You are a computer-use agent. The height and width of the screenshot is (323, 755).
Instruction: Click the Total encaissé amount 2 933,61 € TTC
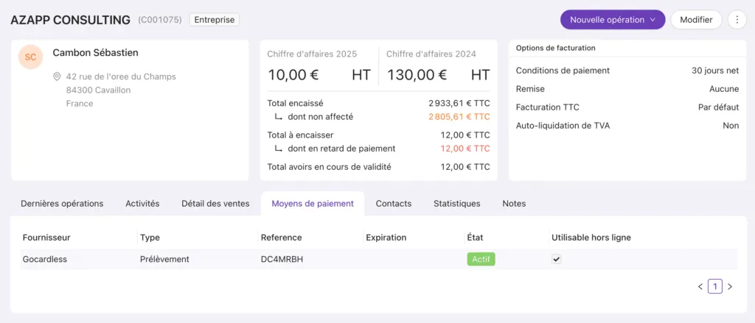coord(459,103)
